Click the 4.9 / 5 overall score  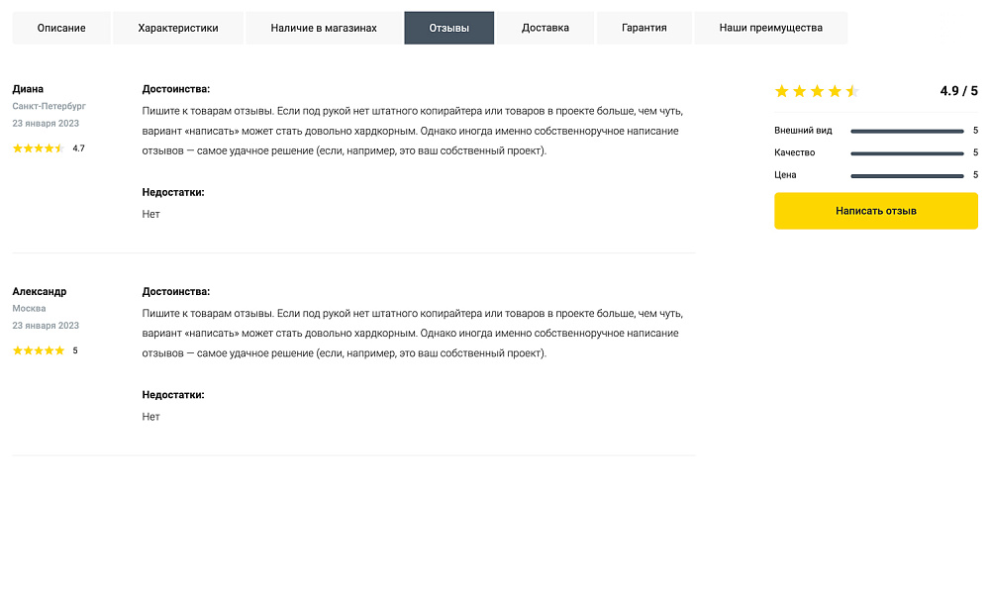958,91
